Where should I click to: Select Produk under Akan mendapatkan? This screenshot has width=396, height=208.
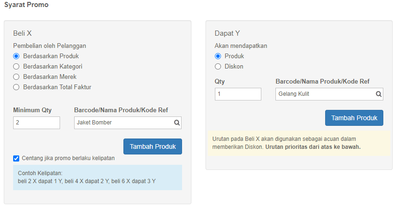218,56
